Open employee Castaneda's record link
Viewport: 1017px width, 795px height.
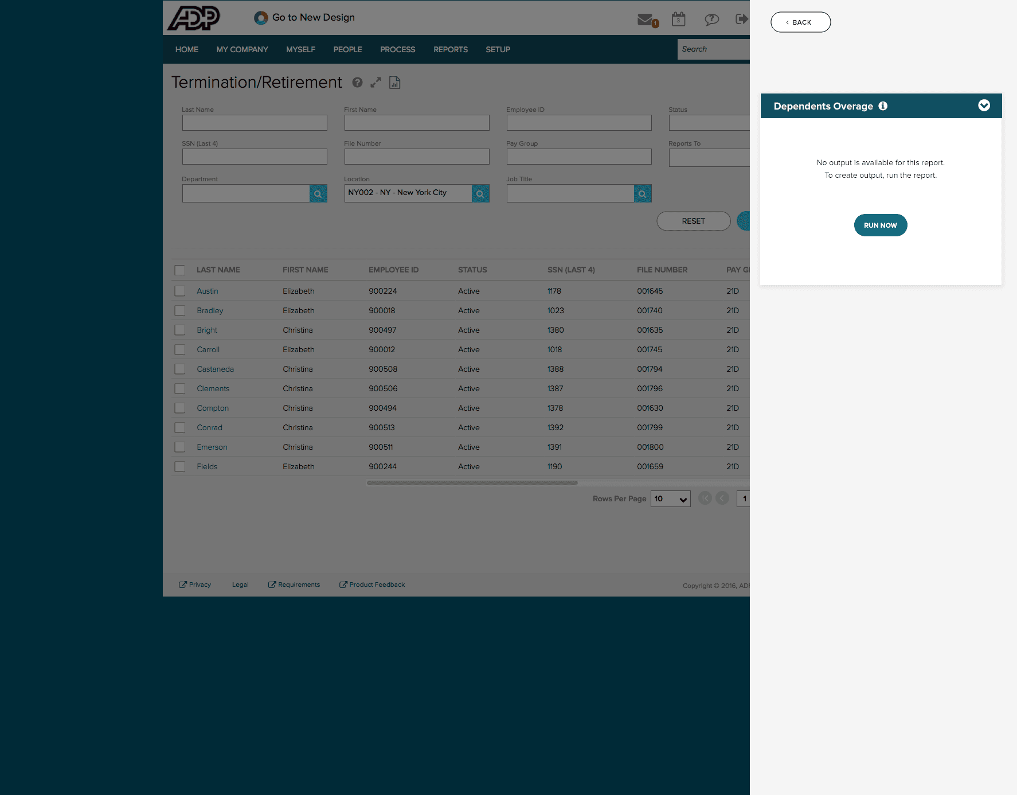tap(216, 369)
